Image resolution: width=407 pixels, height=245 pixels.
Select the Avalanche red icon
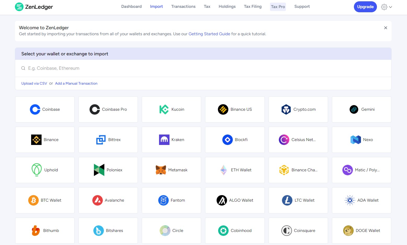point(98,200)
